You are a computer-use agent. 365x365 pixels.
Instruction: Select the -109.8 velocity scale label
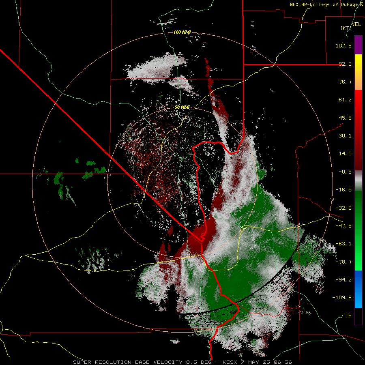coord(342,298)
